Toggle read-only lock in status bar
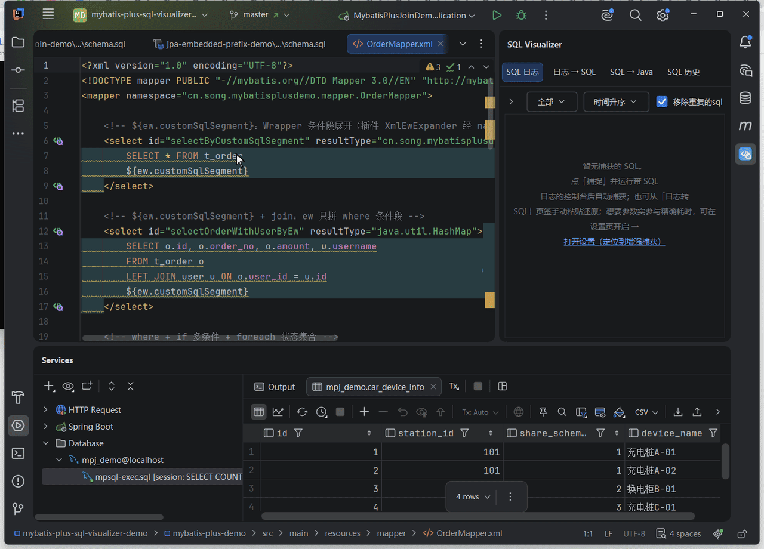Viewport: 764px width, 549px height. tap(742, 533)
